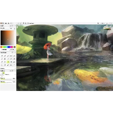
Task: Click the brush preset thumbnail in the Settings panel
Action: [3, 74]
